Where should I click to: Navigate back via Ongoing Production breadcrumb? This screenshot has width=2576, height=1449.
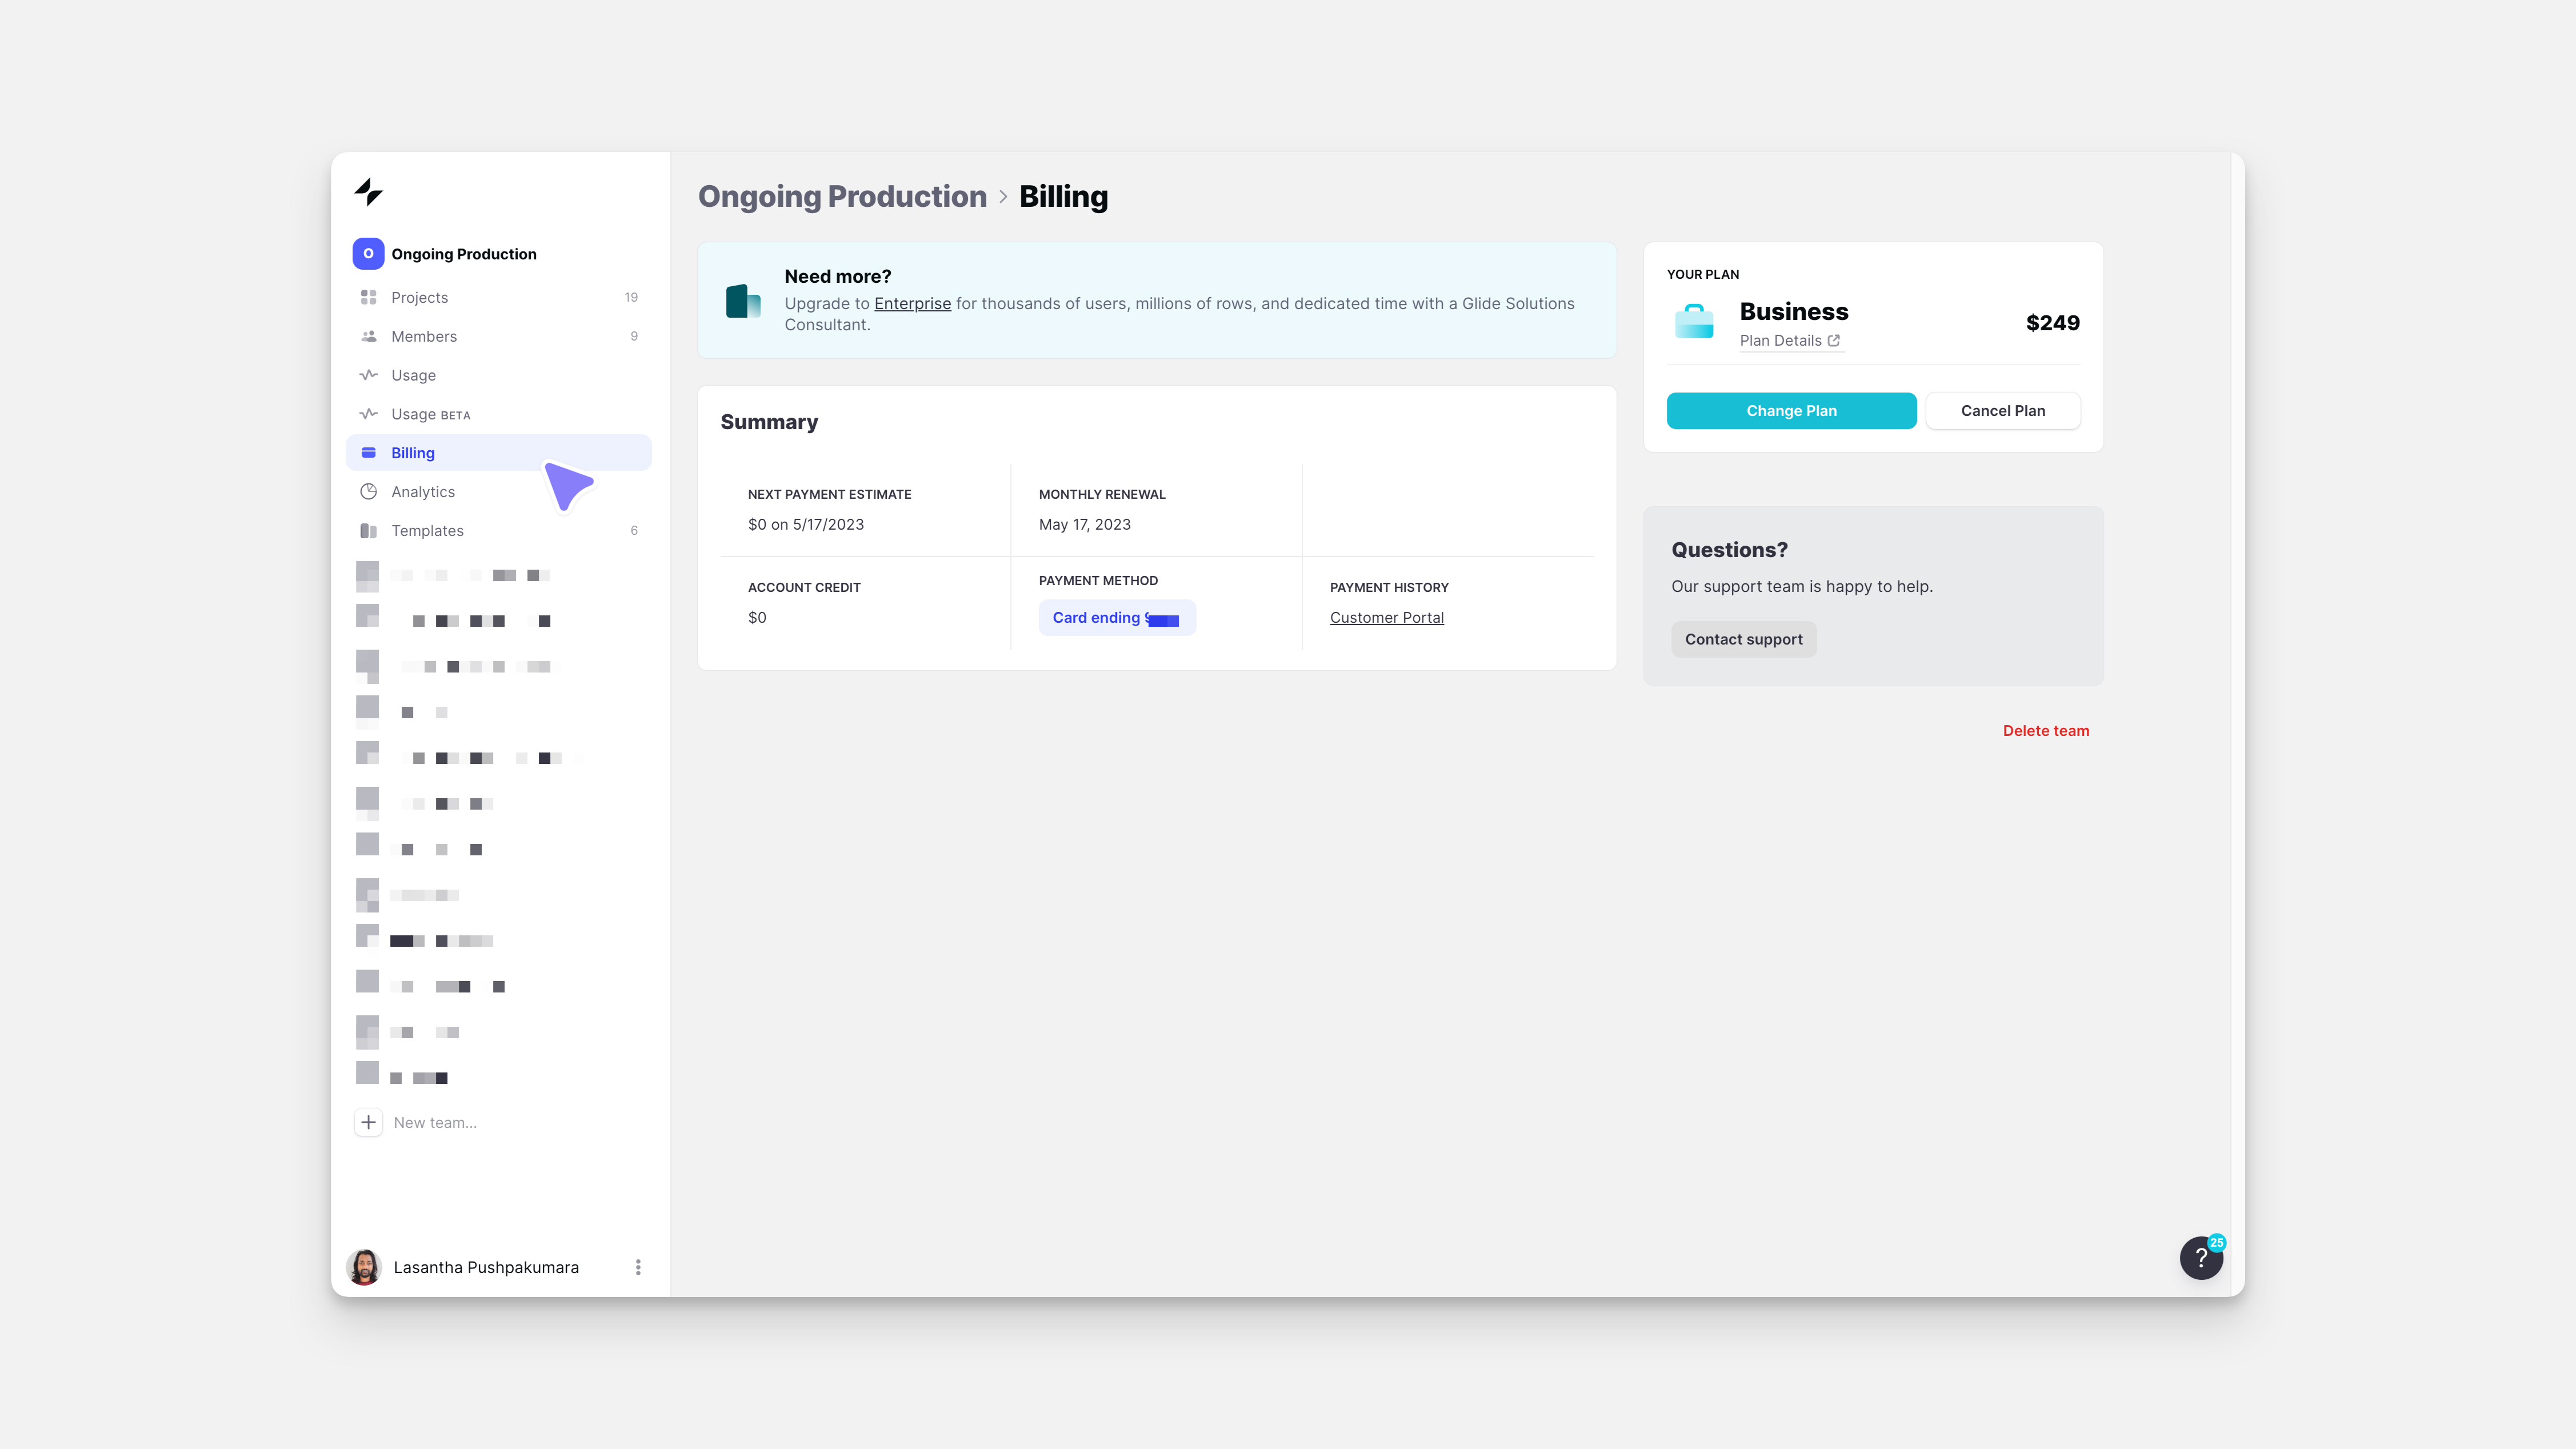point(842,196)
